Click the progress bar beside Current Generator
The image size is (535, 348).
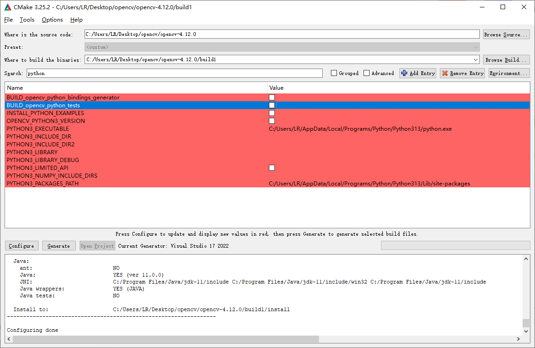click(455, 245)
